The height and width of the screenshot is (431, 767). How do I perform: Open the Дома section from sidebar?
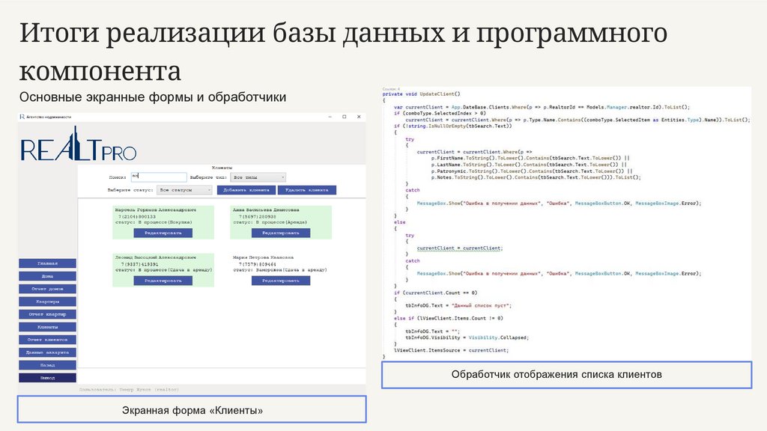(47, 276)
